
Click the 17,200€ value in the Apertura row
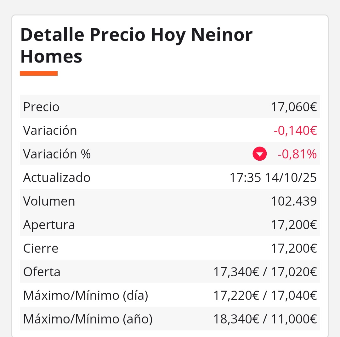[x=294, y=225]
